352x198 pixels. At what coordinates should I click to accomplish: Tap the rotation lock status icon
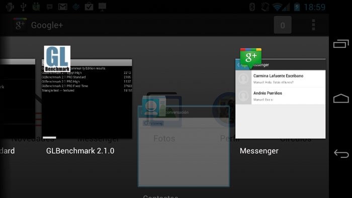265,7
